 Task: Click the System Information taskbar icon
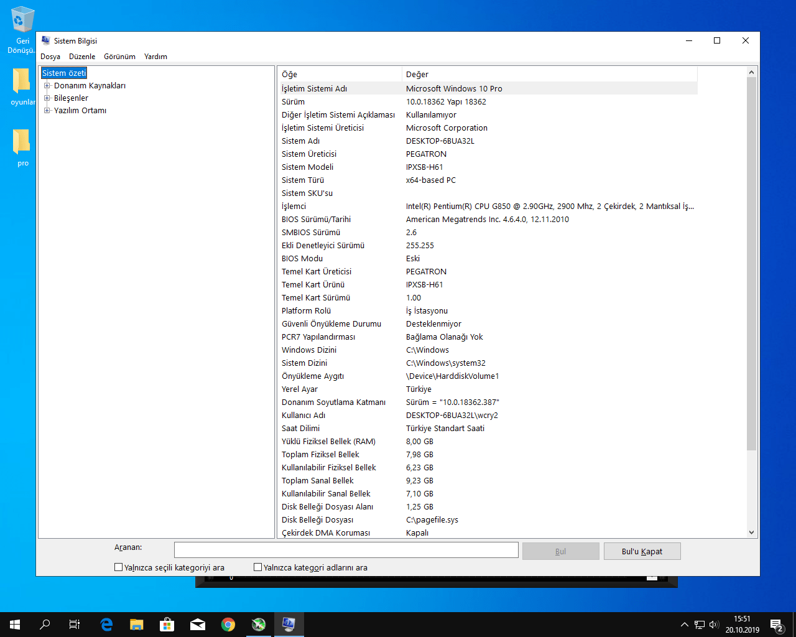click(x=289, y=625)
